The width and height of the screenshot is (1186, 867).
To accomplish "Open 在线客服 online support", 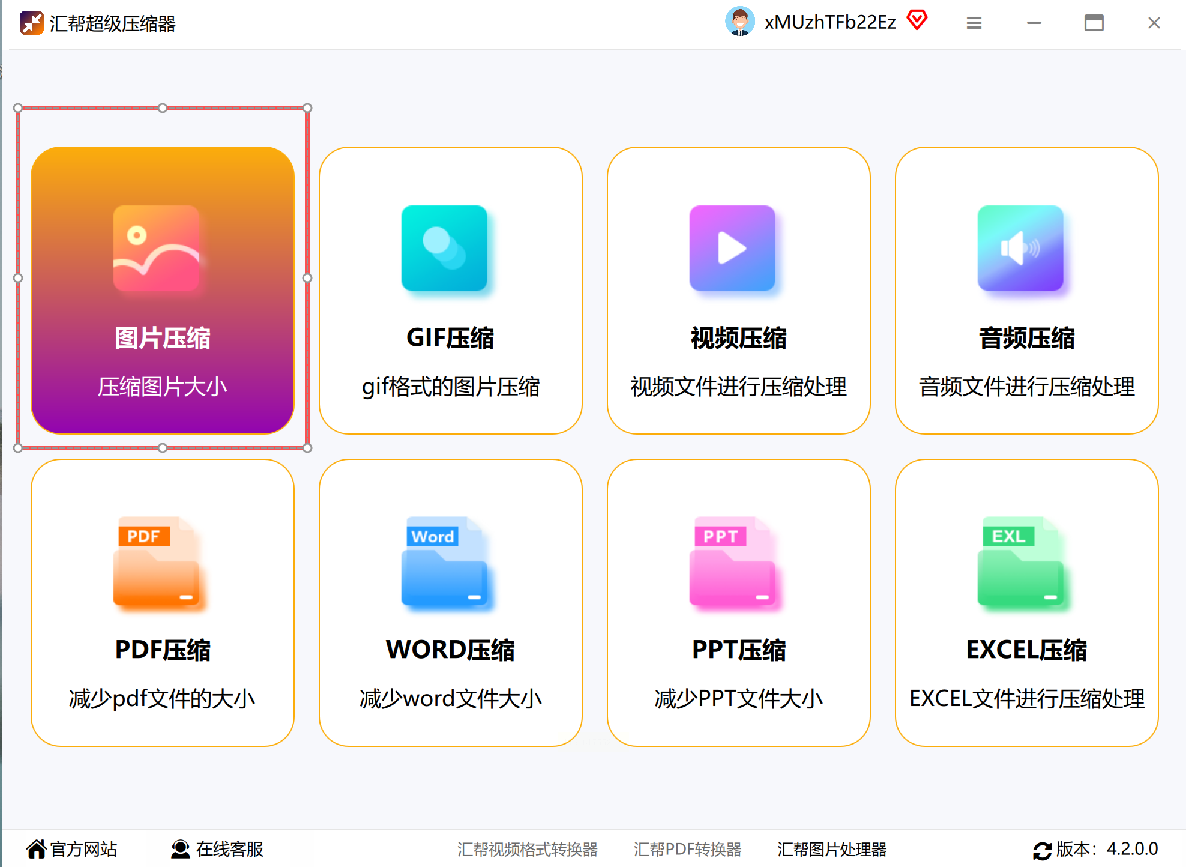I will [x=217, y=849].
